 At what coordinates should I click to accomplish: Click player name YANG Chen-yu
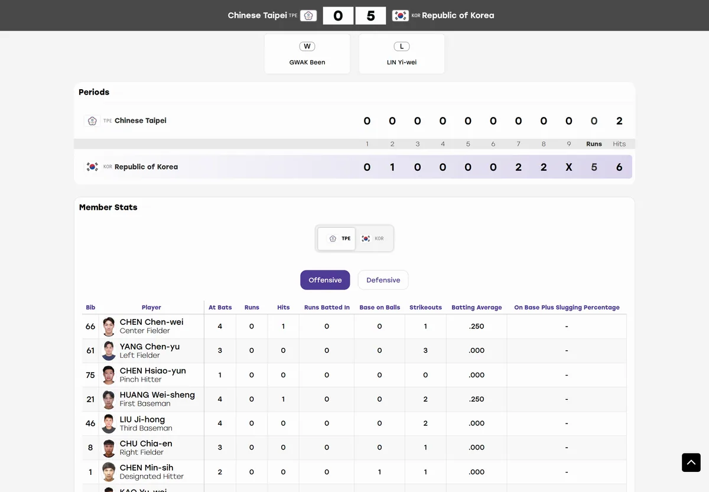[x=149, y=347]
